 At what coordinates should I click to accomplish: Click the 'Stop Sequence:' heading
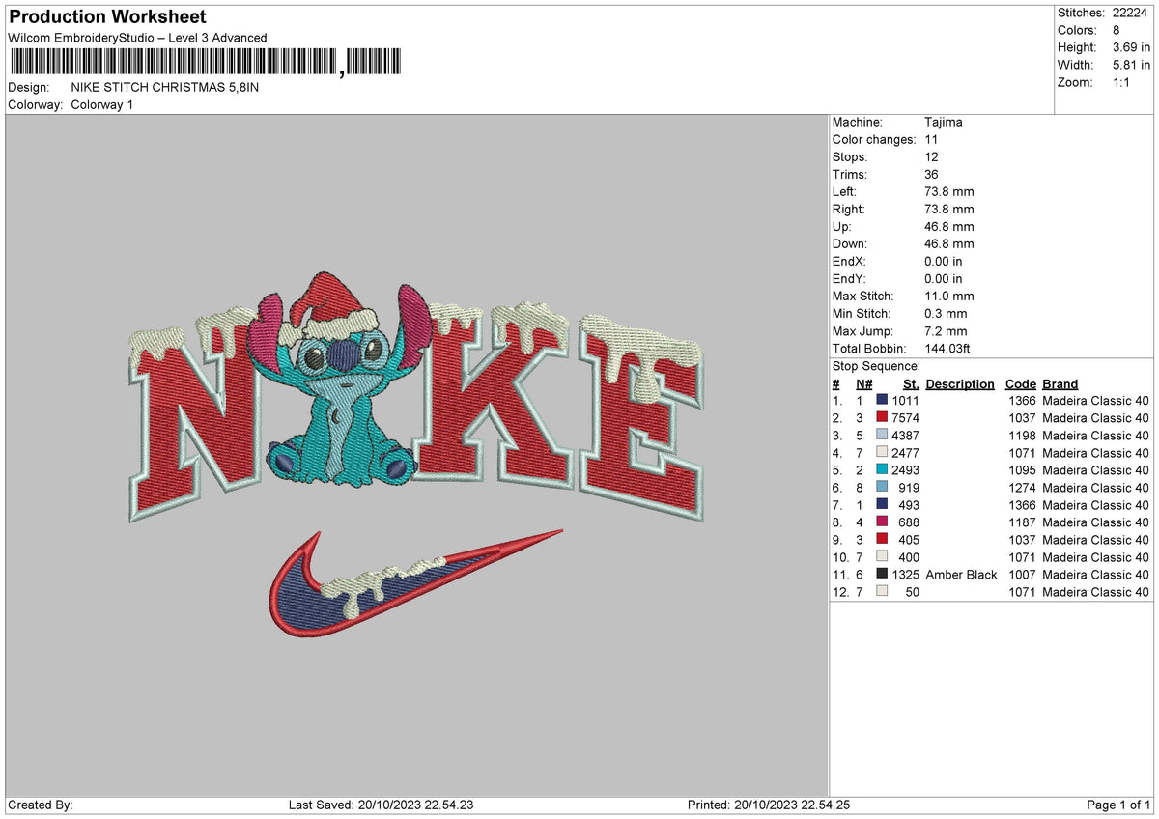tap(876, 366)
